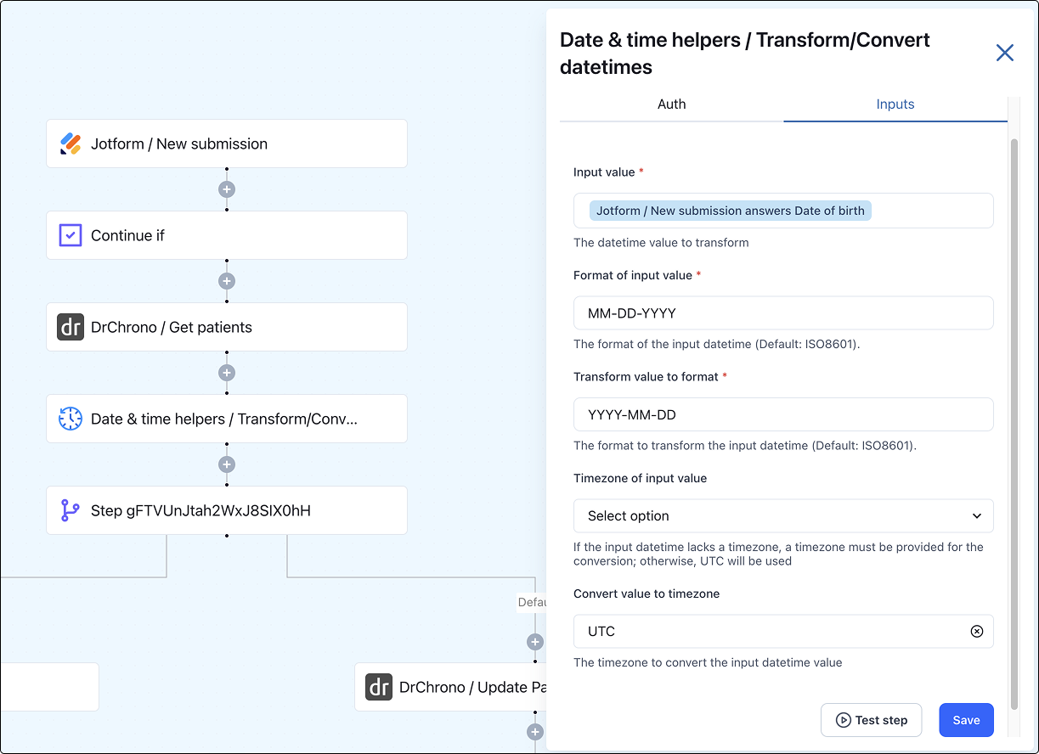Save the step configuration
Image resolution: width=1039 pixels, height=754 pixels.
point(966,720)
